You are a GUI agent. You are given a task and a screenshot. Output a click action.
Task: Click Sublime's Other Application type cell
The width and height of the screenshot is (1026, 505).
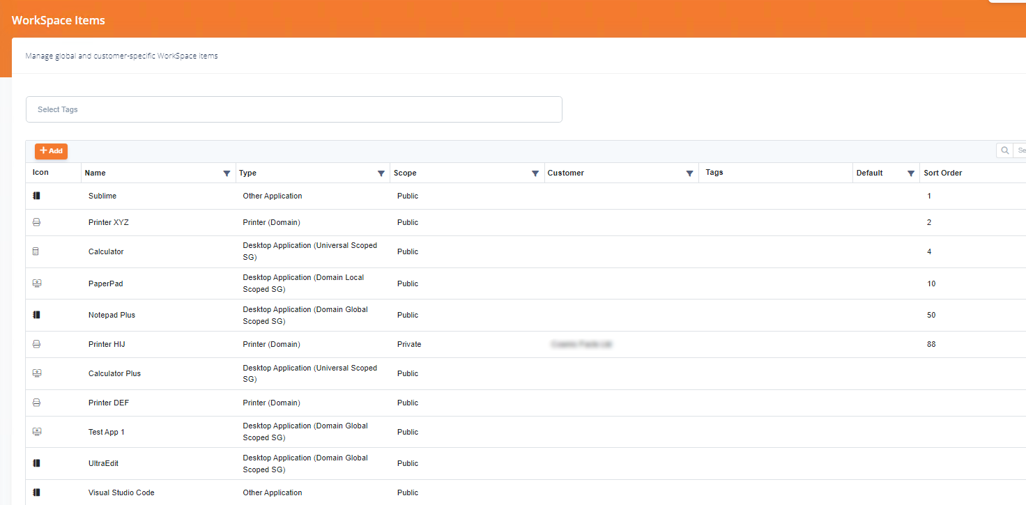click(x=273, y=196)
